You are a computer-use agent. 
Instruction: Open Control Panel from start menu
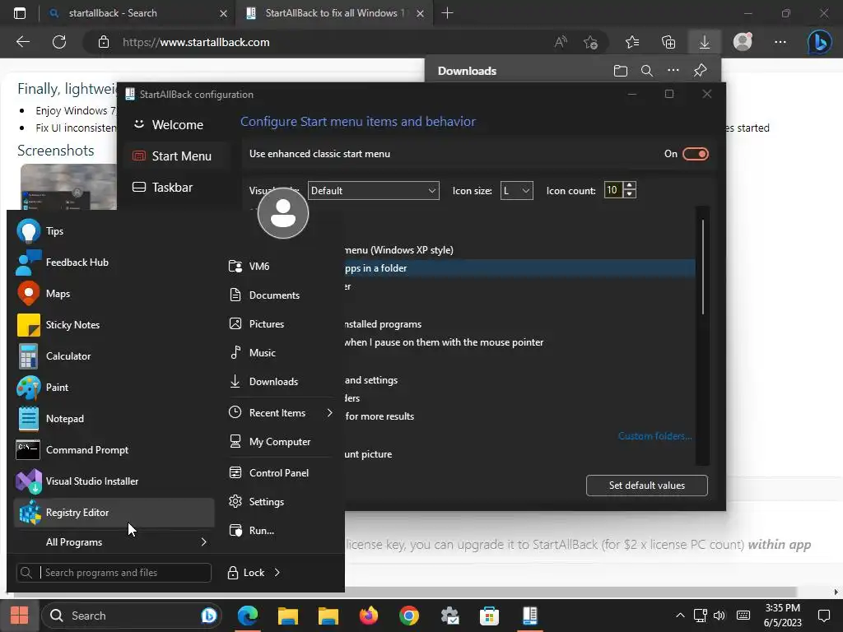280,473
